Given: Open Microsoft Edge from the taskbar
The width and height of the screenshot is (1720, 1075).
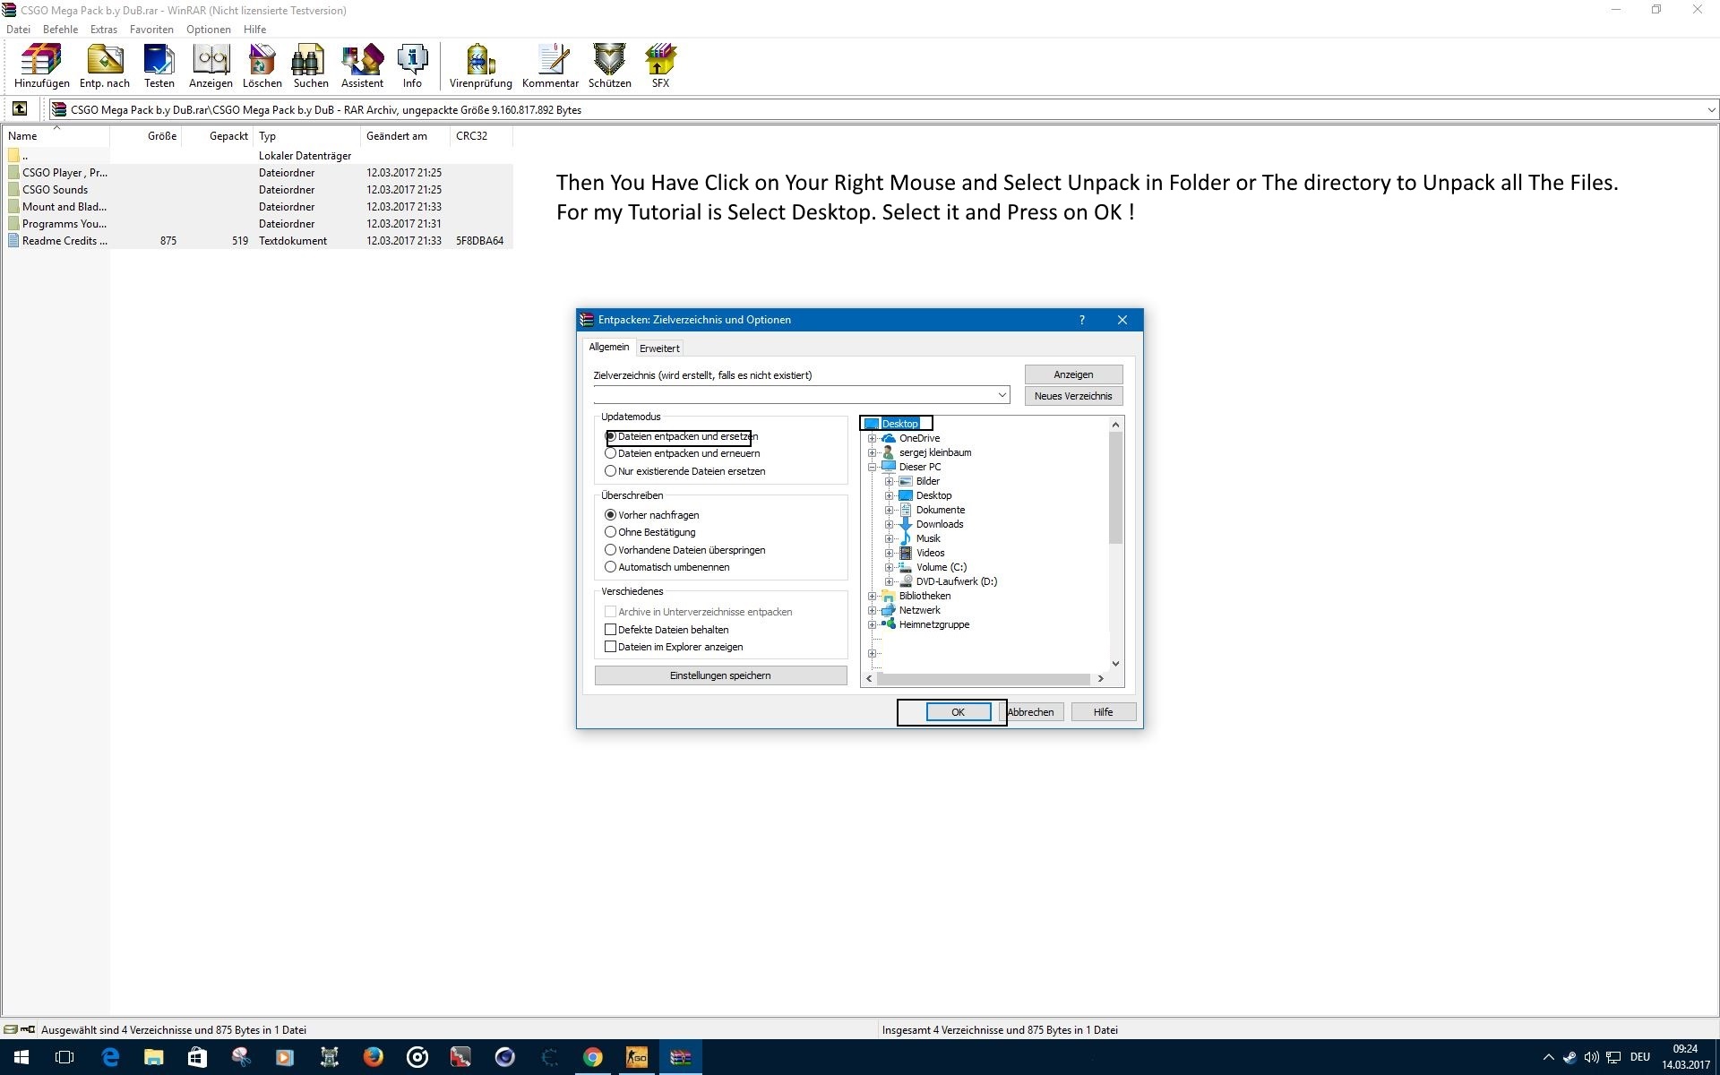Looking at the screenshot, I should click(110, 1057).
